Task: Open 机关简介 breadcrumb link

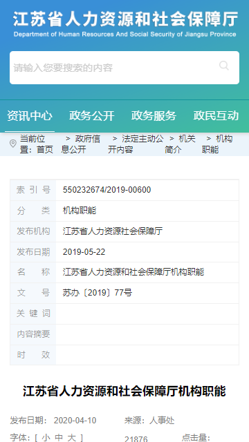Action: tap(180, 144)
